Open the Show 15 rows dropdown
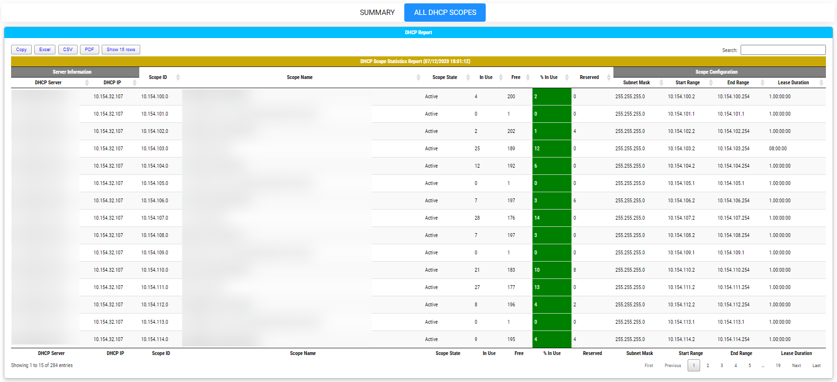The image size is (837, 382). (121, 50)
